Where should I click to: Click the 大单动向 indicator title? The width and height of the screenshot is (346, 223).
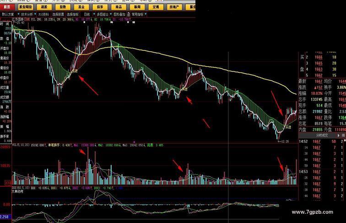tap(17, 192)
